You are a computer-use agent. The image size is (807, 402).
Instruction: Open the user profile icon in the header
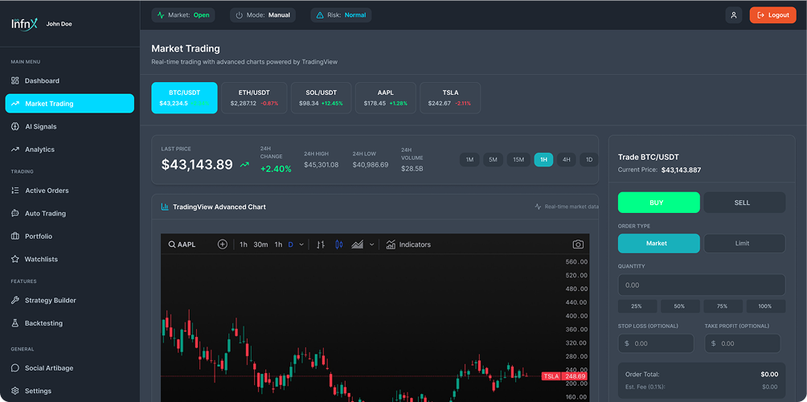click(x=733, y=15)
